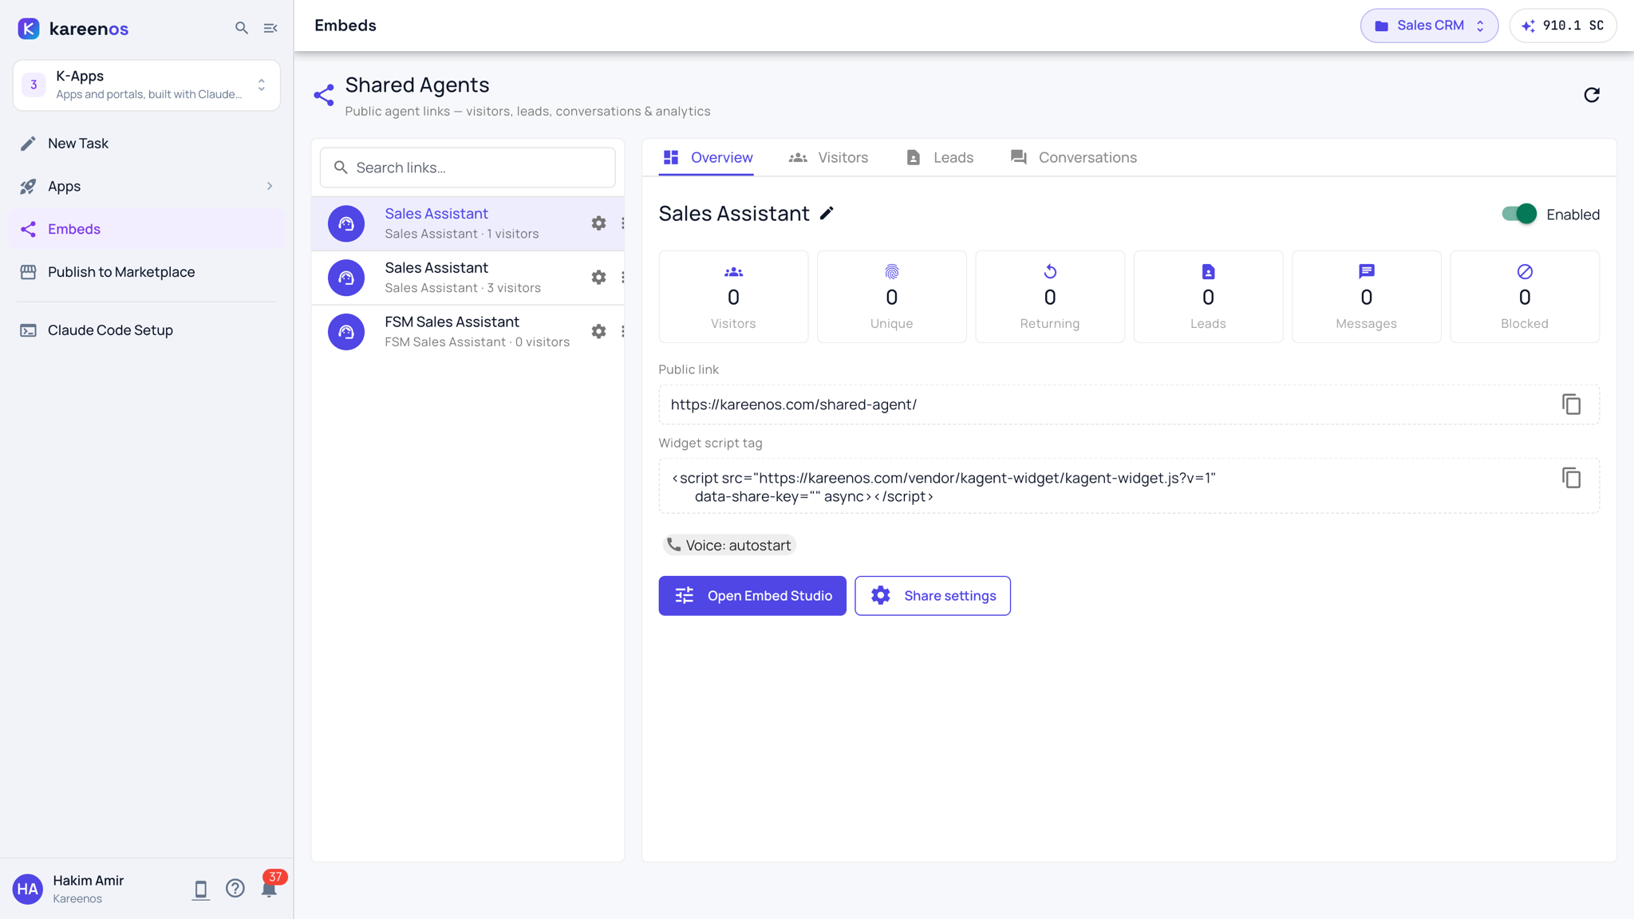Click Share settings button
1634x919 pixels.
coord(933,596)
